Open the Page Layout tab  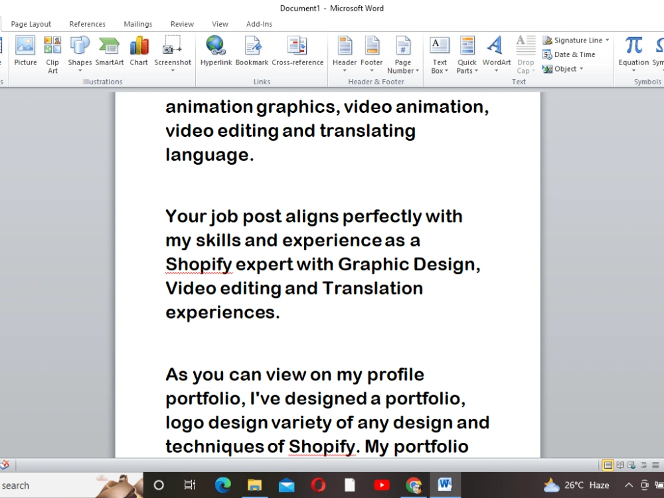point(31,24)
